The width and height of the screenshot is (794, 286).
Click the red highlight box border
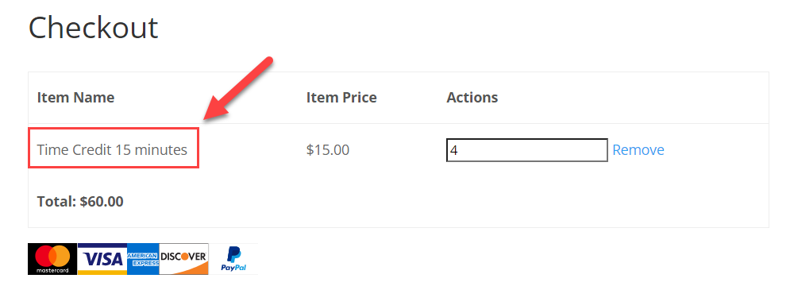114,128
